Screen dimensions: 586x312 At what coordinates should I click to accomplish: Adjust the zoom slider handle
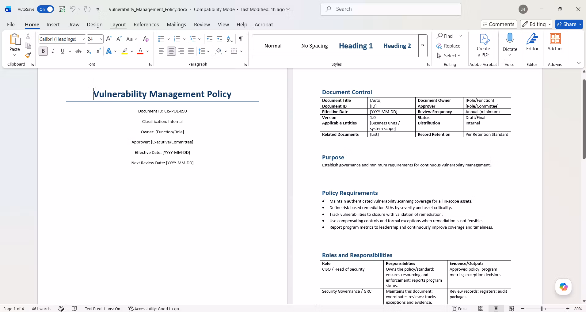tap(542, 309)
